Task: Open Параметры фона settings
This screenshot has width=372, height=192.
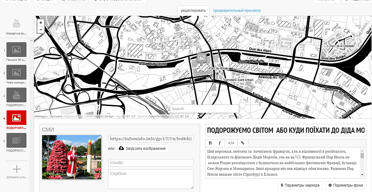Action: click(x=346, y=185)
